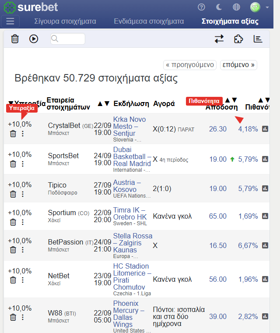The height and width of the screenshot is (333, 280).
Task: Click odds value 39.00
Action: pos(217,316)
